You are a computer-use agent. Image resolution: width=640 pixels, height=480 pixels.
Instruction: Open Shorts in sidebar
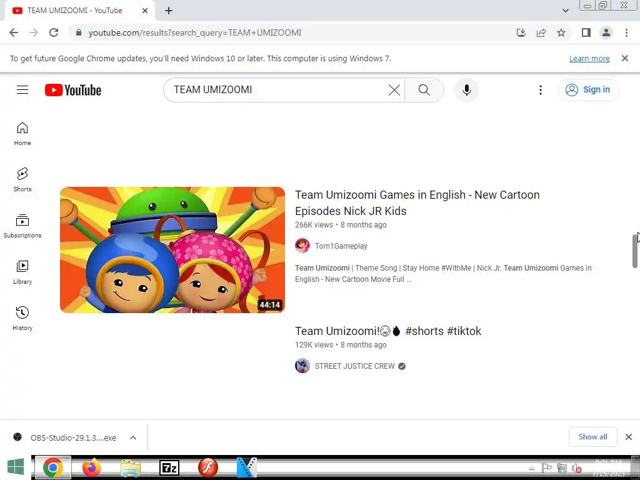pos(22,179)
